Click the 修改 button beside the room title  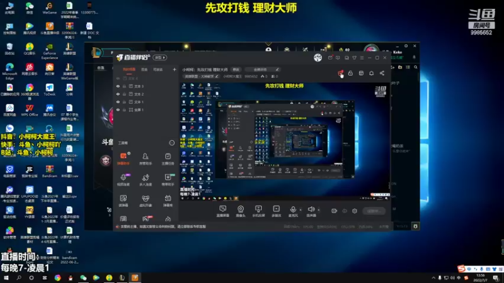pos(236,69)
